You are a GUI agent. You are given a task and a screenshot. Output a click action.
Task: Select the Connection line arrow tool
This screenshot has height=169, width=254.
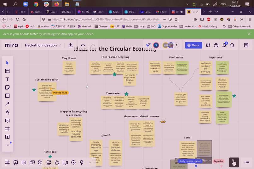pyautogui.click(x=7, y=104)
